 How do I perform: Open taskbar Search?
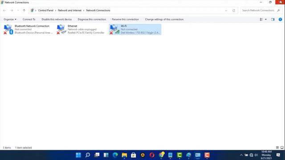tap(88, 155)
